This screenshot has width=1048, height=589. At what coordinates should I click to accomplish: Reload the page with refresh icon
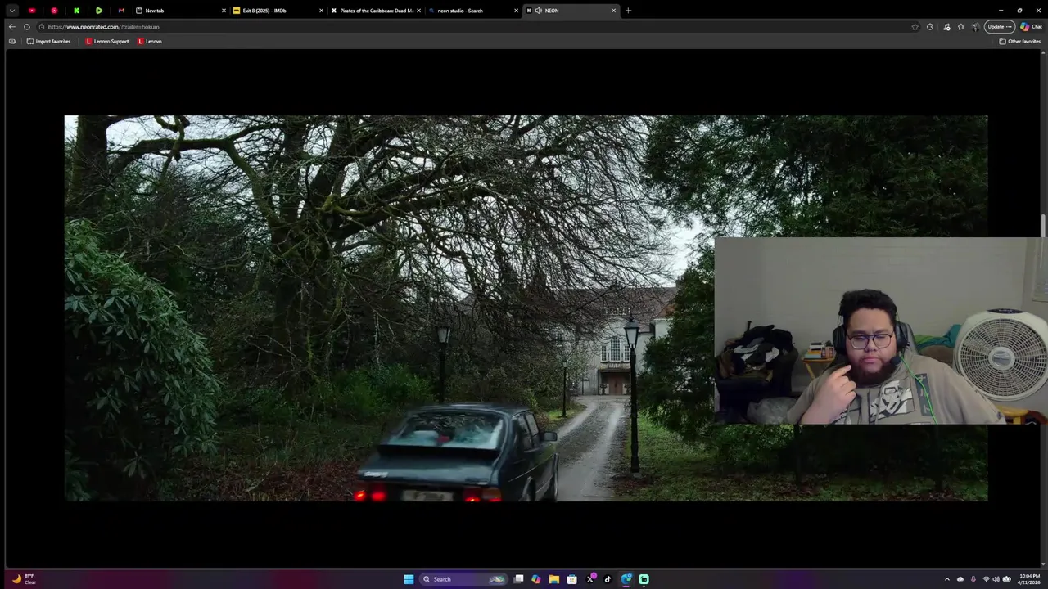click(27, 27)
